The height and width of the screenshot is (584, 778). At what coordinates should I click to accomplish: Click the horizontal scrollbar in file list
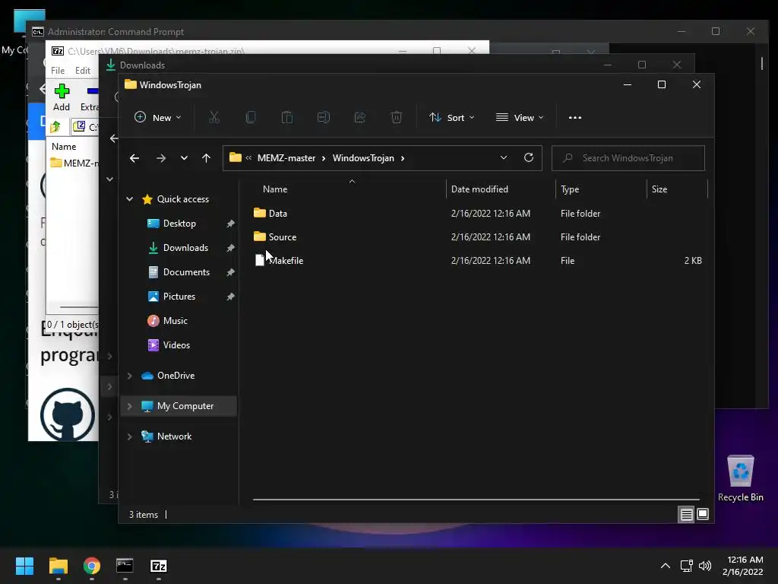[x=476, y=500]
